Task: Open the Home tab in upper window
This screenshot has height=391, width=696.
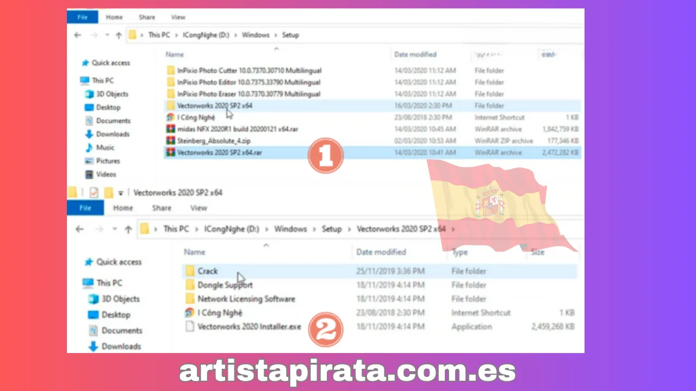Action: 114,17
